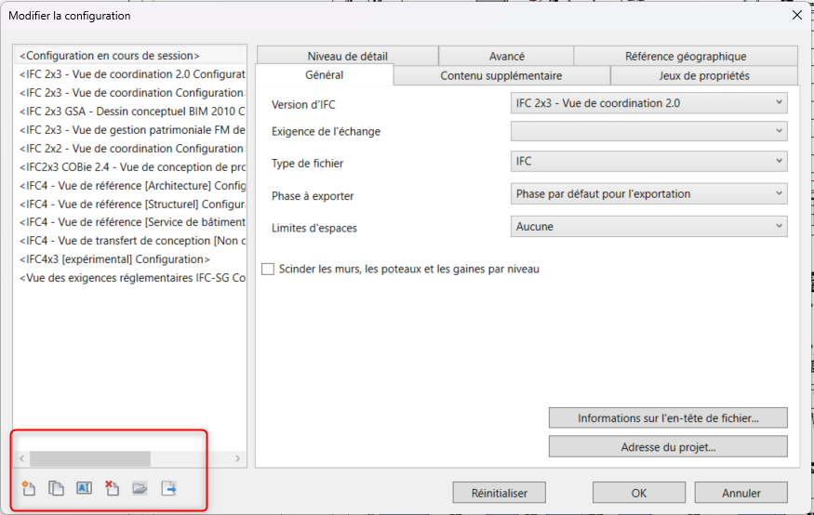Select 'IFC2x3 COBie 2.4 - Vue de conception'
The image size is (814, 515).
click(x=130, y=167)
